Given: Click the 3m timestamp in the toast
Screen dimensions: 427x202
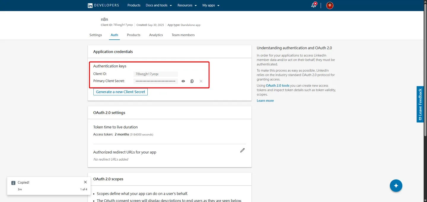Looking at the screenshot, I should (20, 189).
